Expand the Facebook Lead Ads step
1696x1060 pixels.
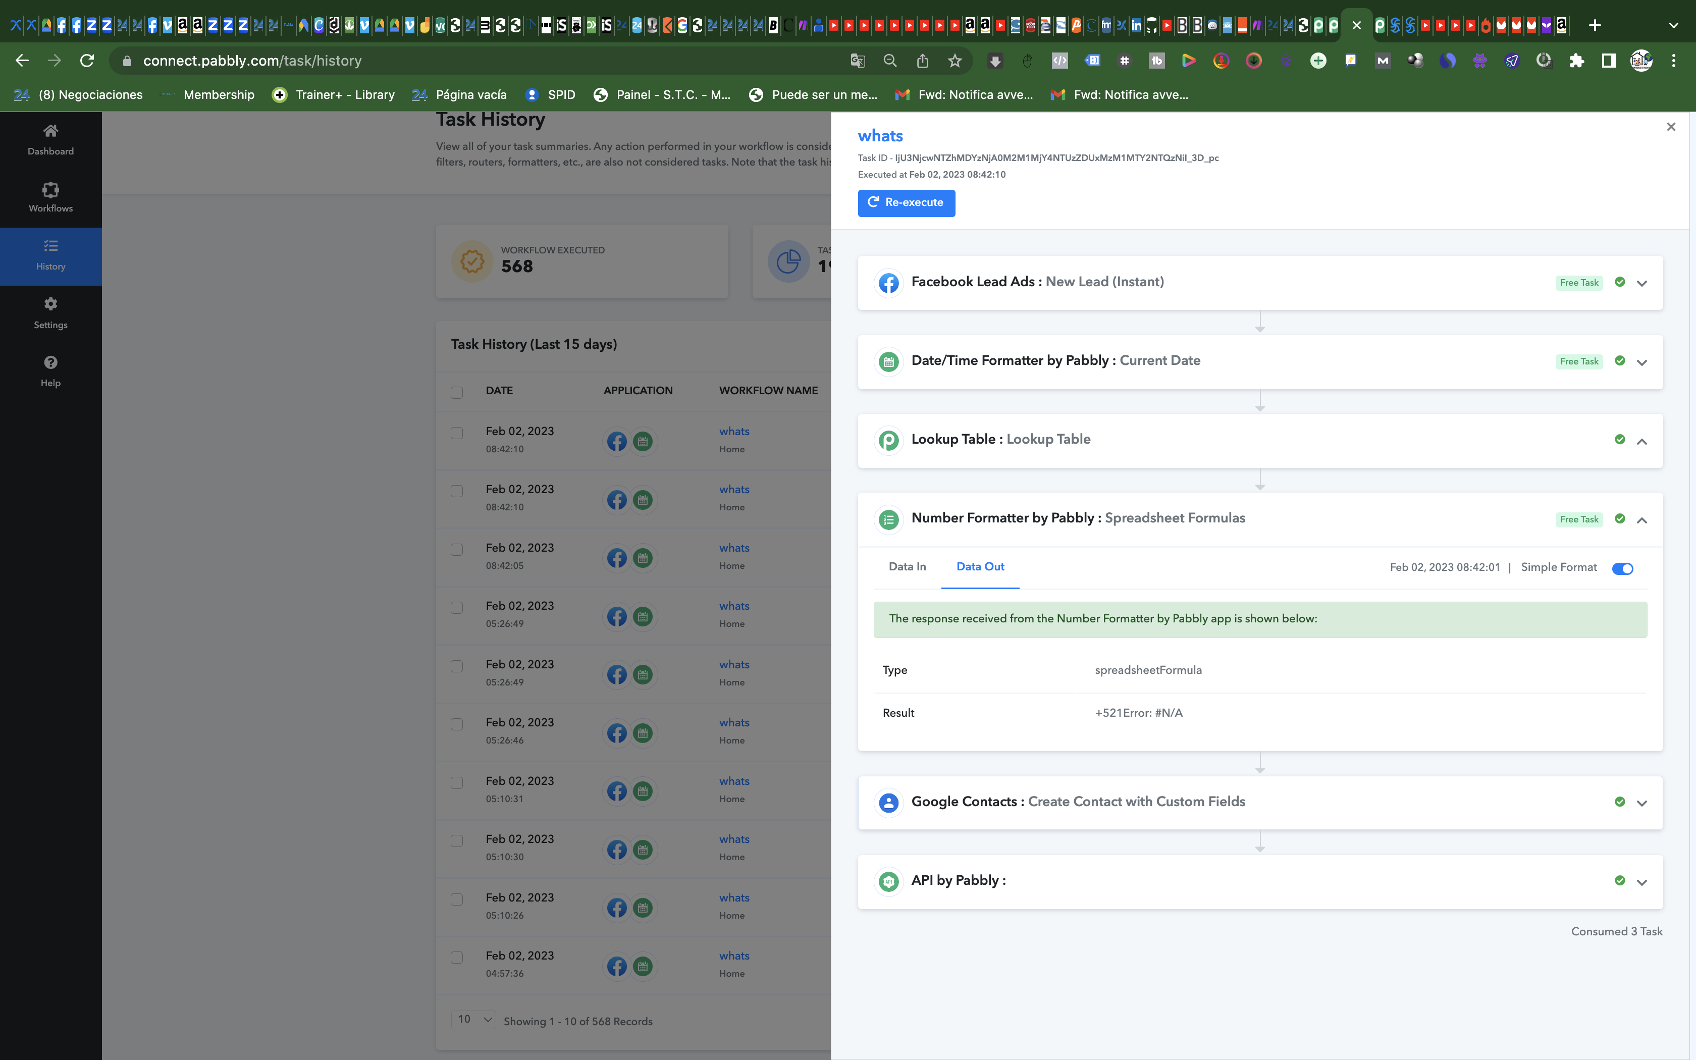(x=1641, y=283)
